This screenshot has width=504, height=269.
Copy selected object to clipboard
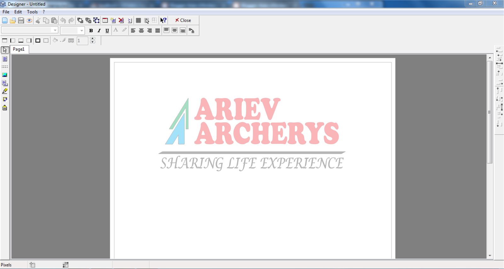pyautogui.click(x=46, y=20)
